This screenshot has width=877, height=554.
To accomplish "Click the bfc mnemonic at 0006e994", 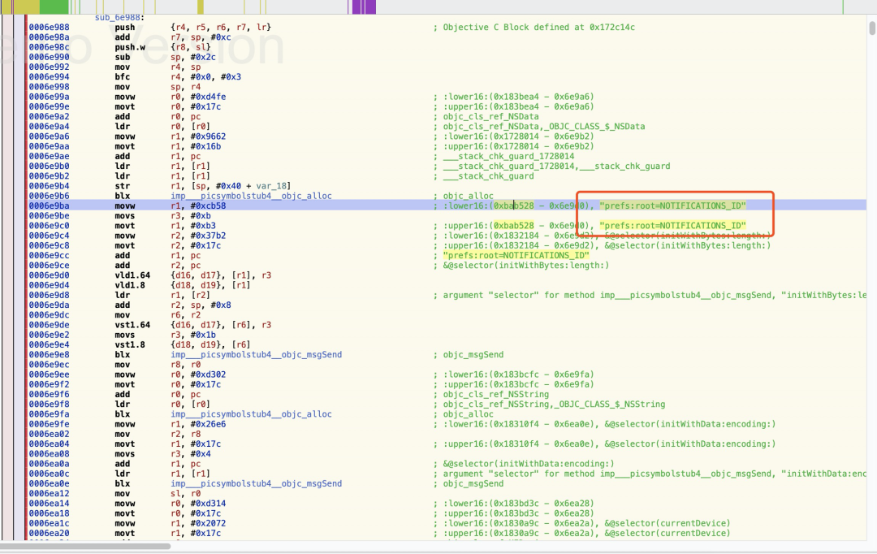I will (123, 76).
